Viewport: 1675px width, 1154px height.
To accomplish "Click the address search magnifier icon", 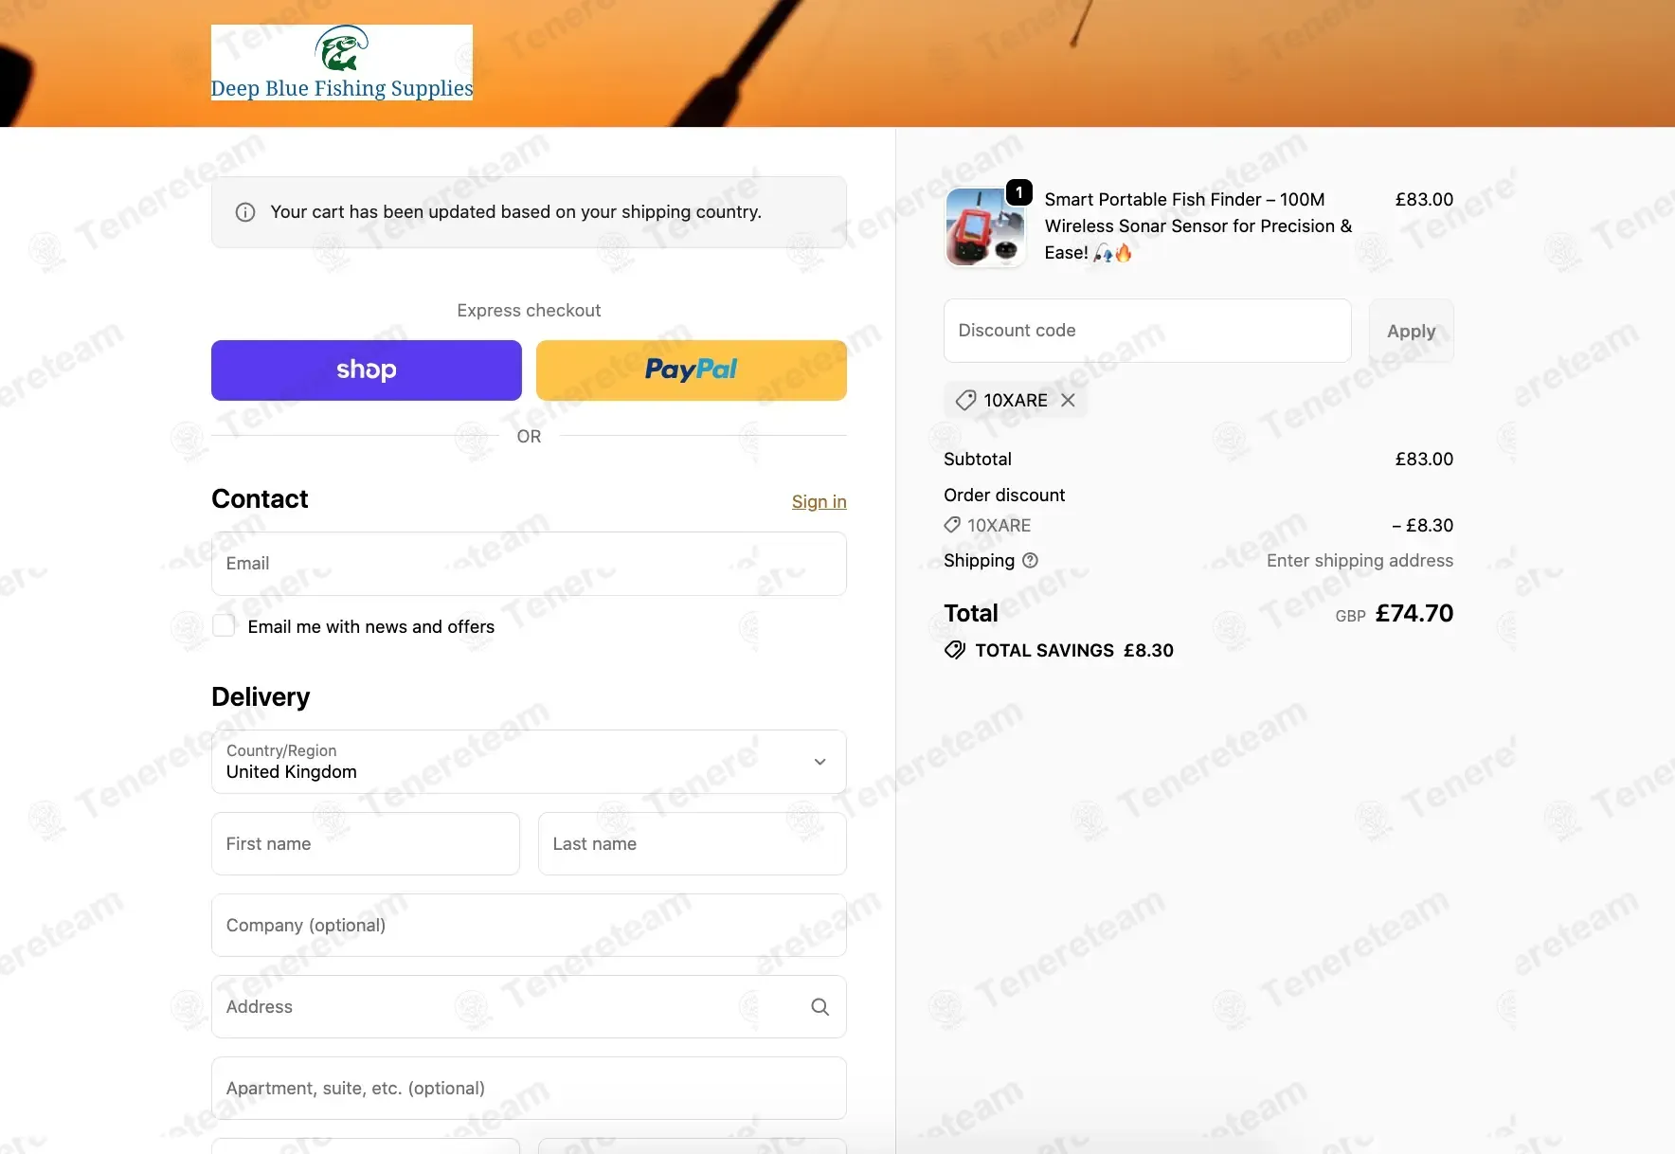I will [820, 1006].
